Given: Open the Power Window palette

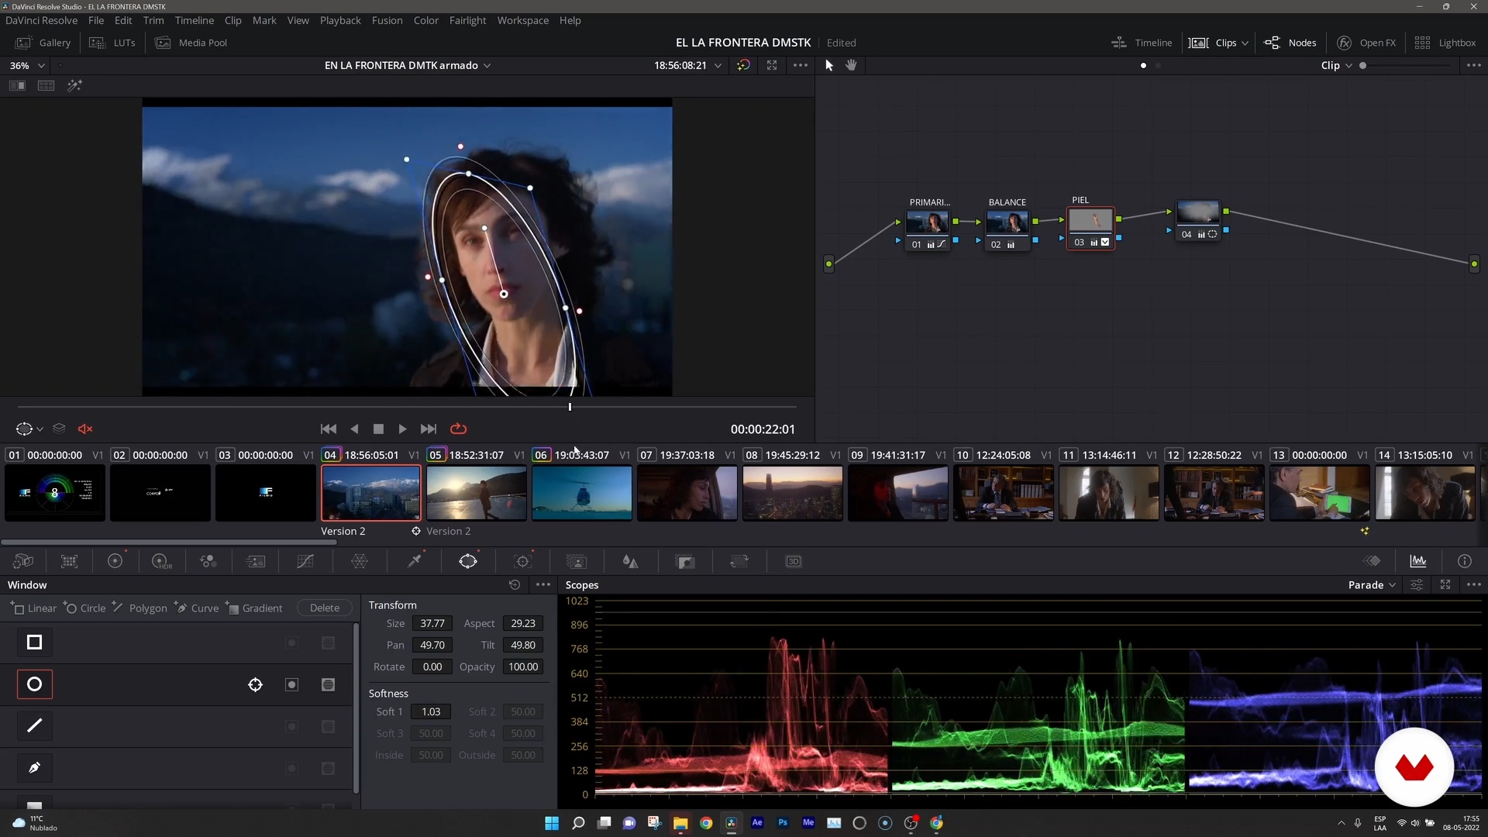Looking at the screenshot, I should coord(468,561).
